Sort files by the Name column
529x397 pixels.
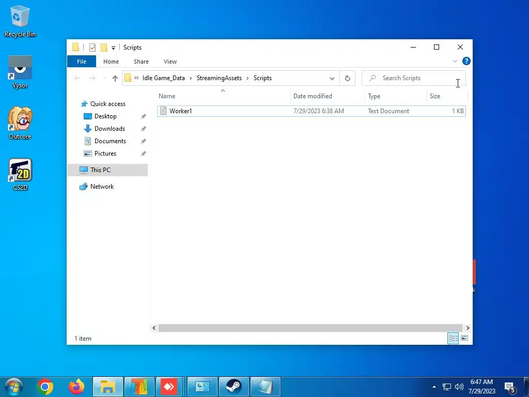coord(223,96)
